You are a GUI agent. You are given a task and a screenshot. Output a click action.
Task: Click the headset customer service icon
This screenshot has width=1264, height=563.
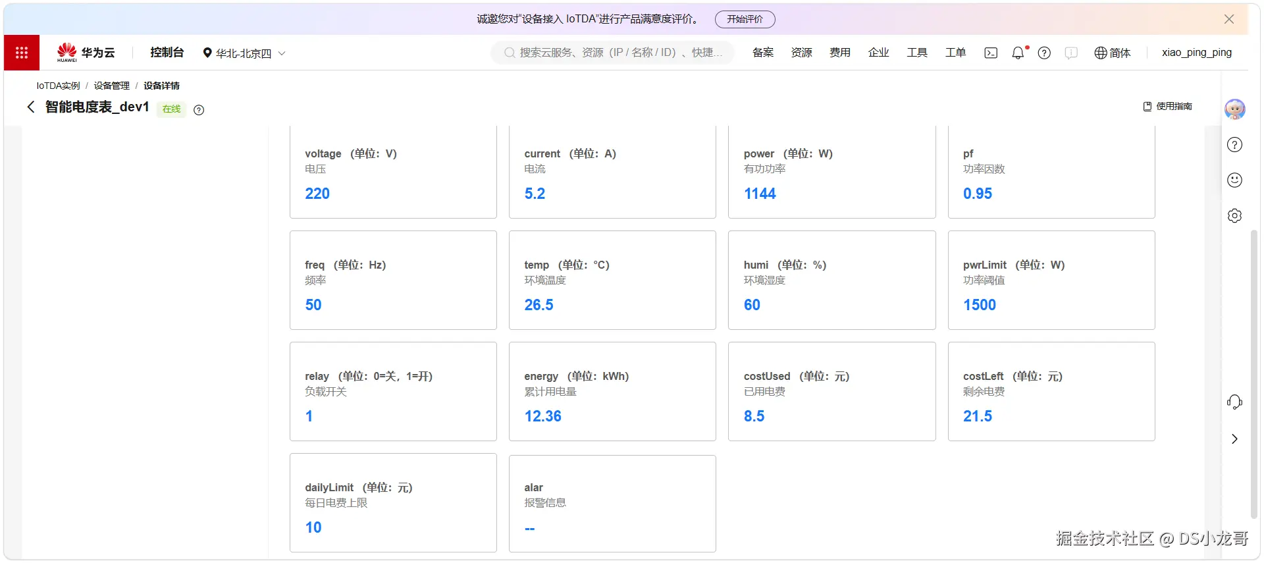click(1234, 402)
